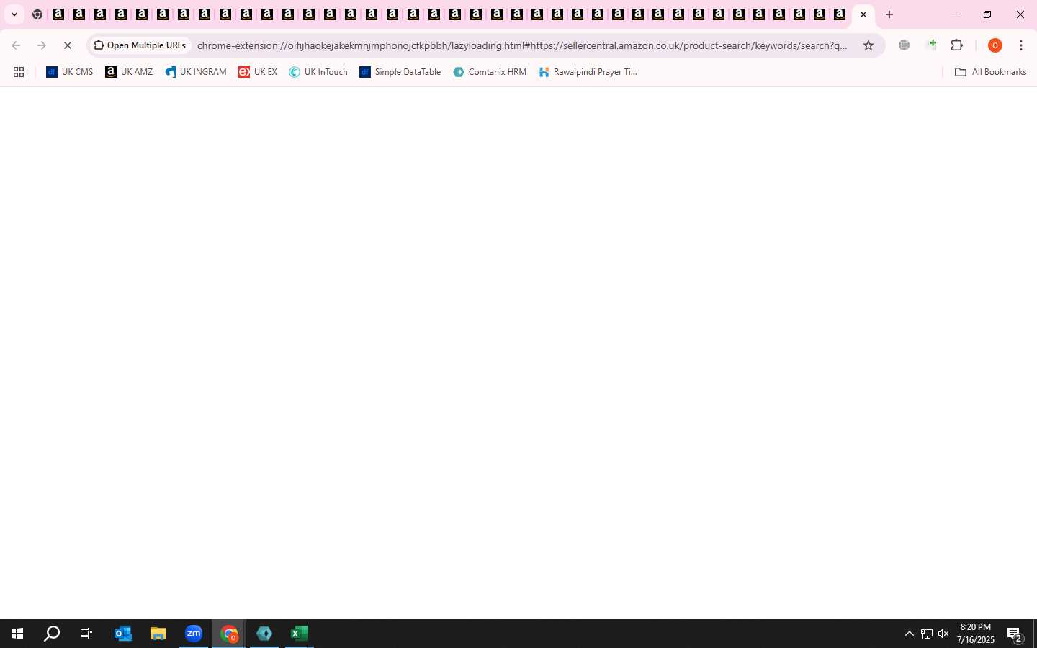Bookmark this page with the star icon

coord(868,45)
